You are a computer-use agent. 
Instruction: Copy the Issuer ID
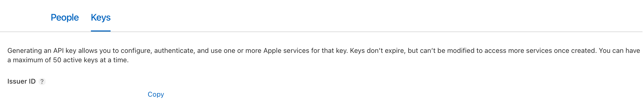(156, 94)
